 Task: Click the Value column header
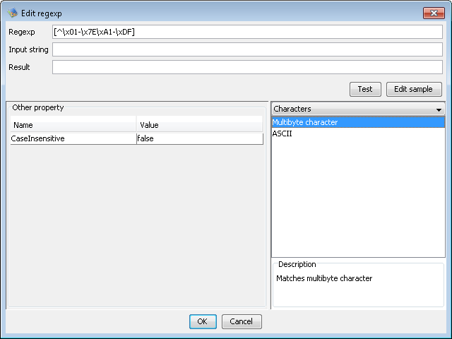tap(199, 125)
